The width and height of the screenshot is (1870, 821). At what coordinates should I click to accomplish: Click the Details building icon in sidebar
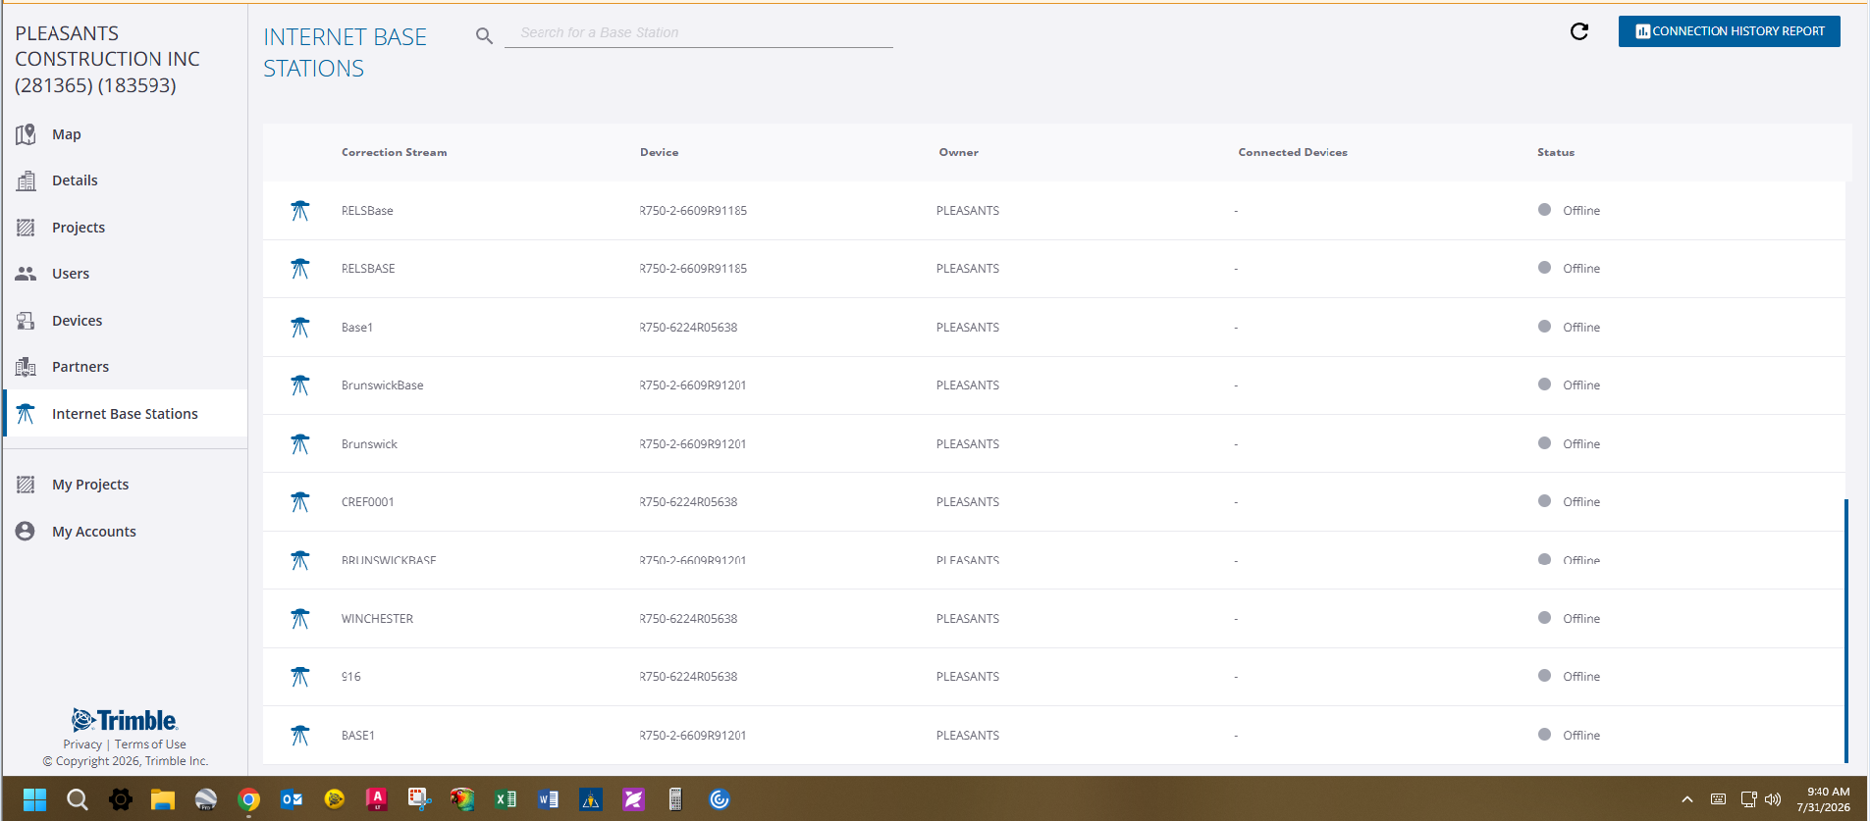(x=26, y=180)
